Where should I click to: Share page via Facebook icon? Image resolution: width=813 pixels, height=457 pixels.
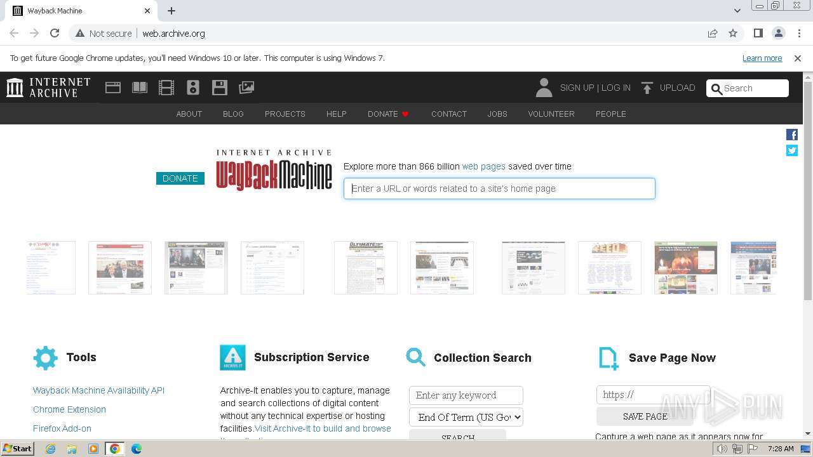click(792, 135)
